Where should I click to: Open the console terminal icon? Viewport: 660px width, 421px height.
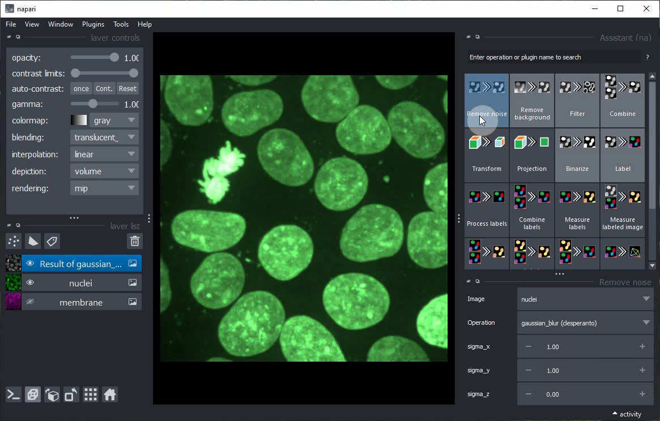pyautogui.click(x=14, y=394)
